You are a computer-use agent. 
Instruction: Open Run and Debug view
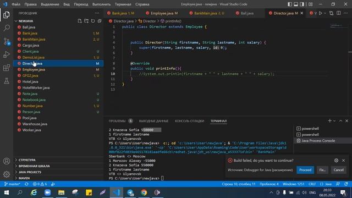pos(7,54)
